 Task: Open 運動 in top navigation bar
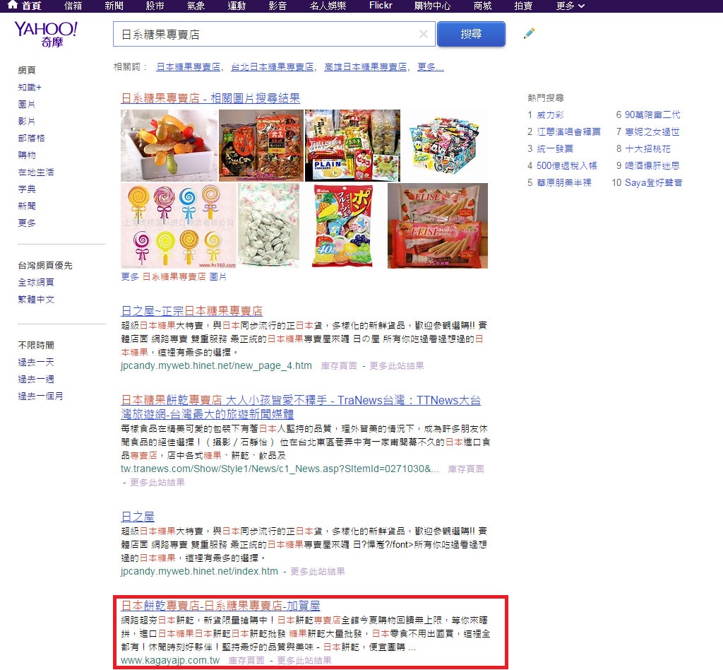pos(237,6)
